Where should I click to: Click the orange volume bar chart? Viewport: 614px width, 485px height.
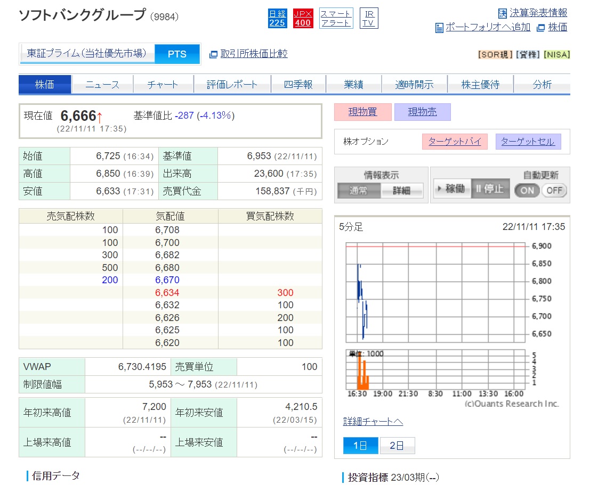coord(435,369)
